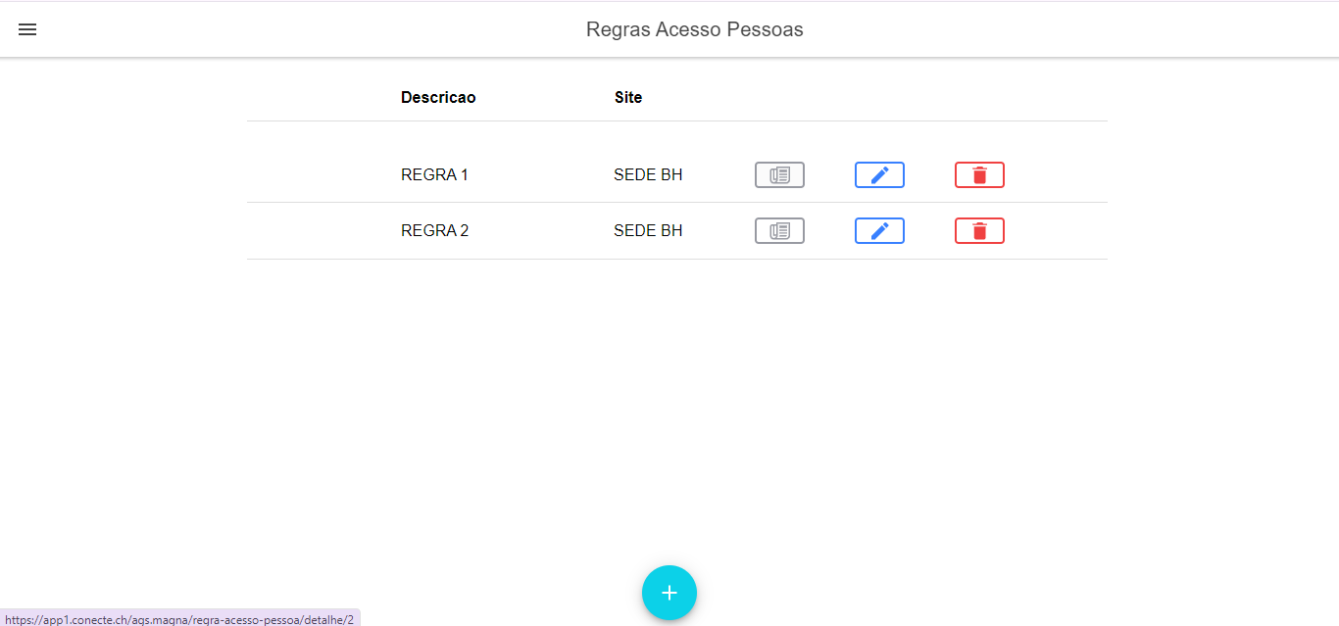Click the Descricao column header
The width and height of the screenshot is (1339, 626).
[x=438, y=97]
